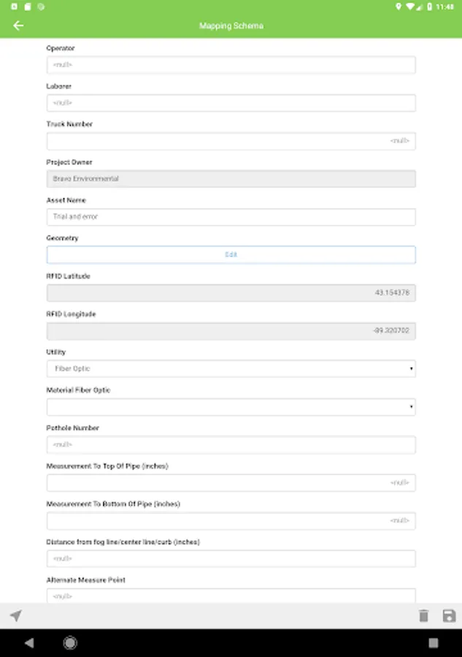Tap the Alternate Measure Point field
The height and width of the screenshot is (657, 462).
(x=231, y=596)
